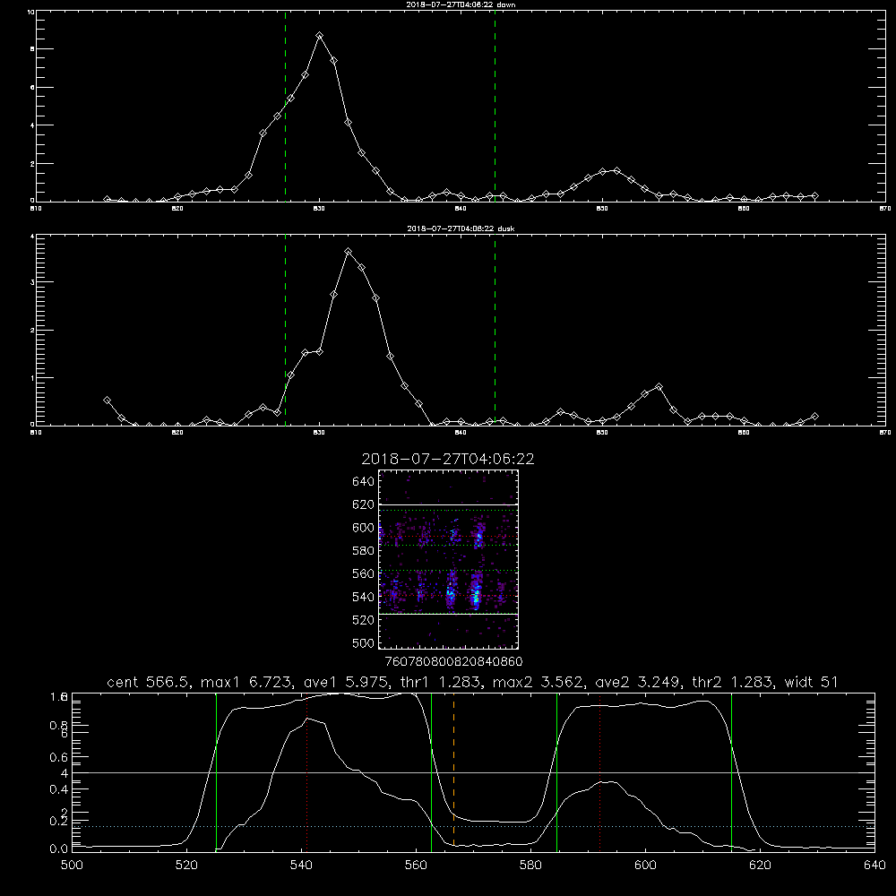Click the blue dotted threshold line in bottom plot
Viewport: 896px width, 896px height.
(x=473, y=826)
